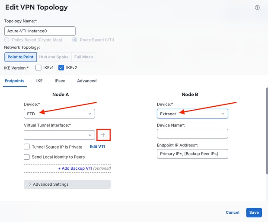Screen dimensions: 268x222
Task: Switch to the Endpoints tab
Action: coord(15,81)
